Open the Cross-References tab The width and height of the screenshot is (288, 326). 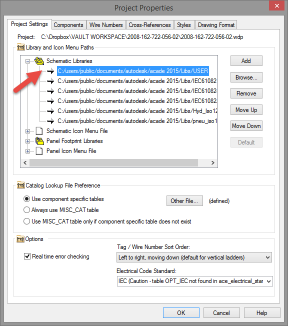(x=149, y=25)
